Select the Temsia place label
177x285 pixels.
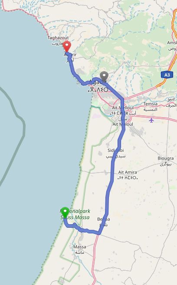pyautogui.click(x=150, y=104)
